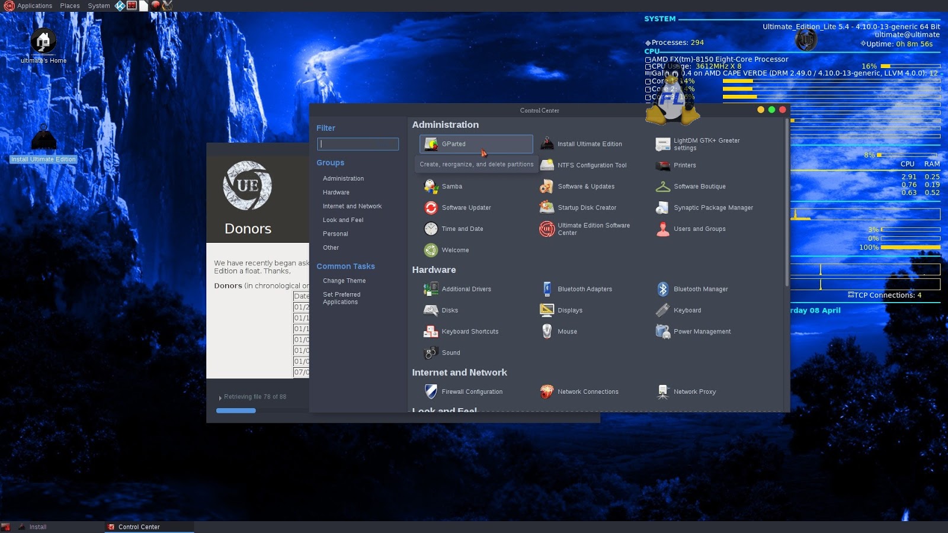Open GParted partition editor
948x533 pixels.
pos(476,144)
